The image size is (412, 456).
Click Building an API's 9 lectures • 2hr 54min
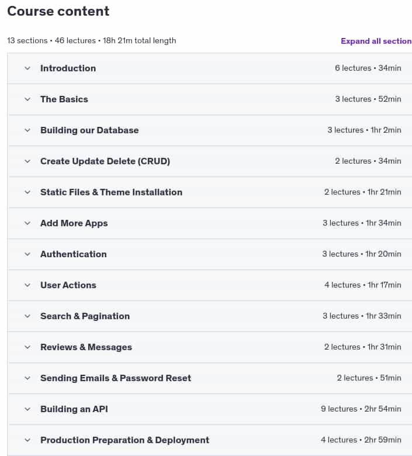point(361,409)
